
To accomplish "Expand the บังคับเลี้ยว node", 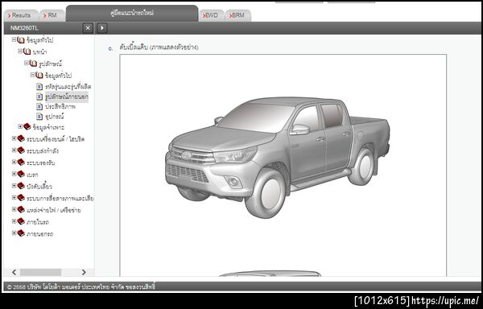I will tap(14, 186).
